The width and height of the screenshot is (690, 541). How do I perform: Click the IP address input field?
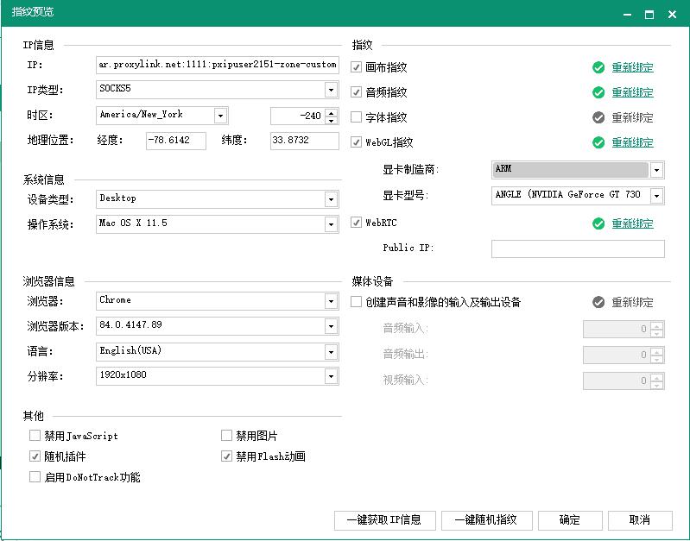click(x=218, y=65)
